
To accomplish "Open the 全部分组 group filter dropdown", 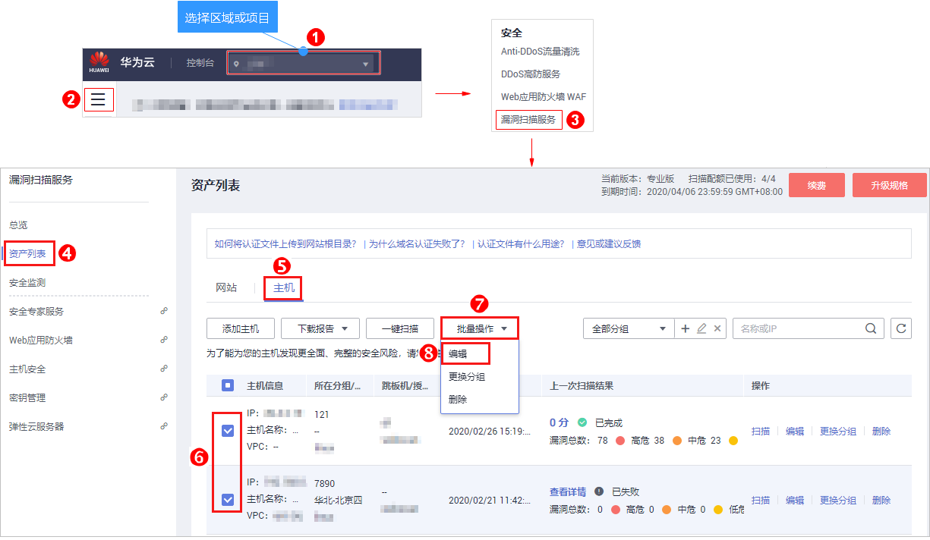I will click(628, 328).
